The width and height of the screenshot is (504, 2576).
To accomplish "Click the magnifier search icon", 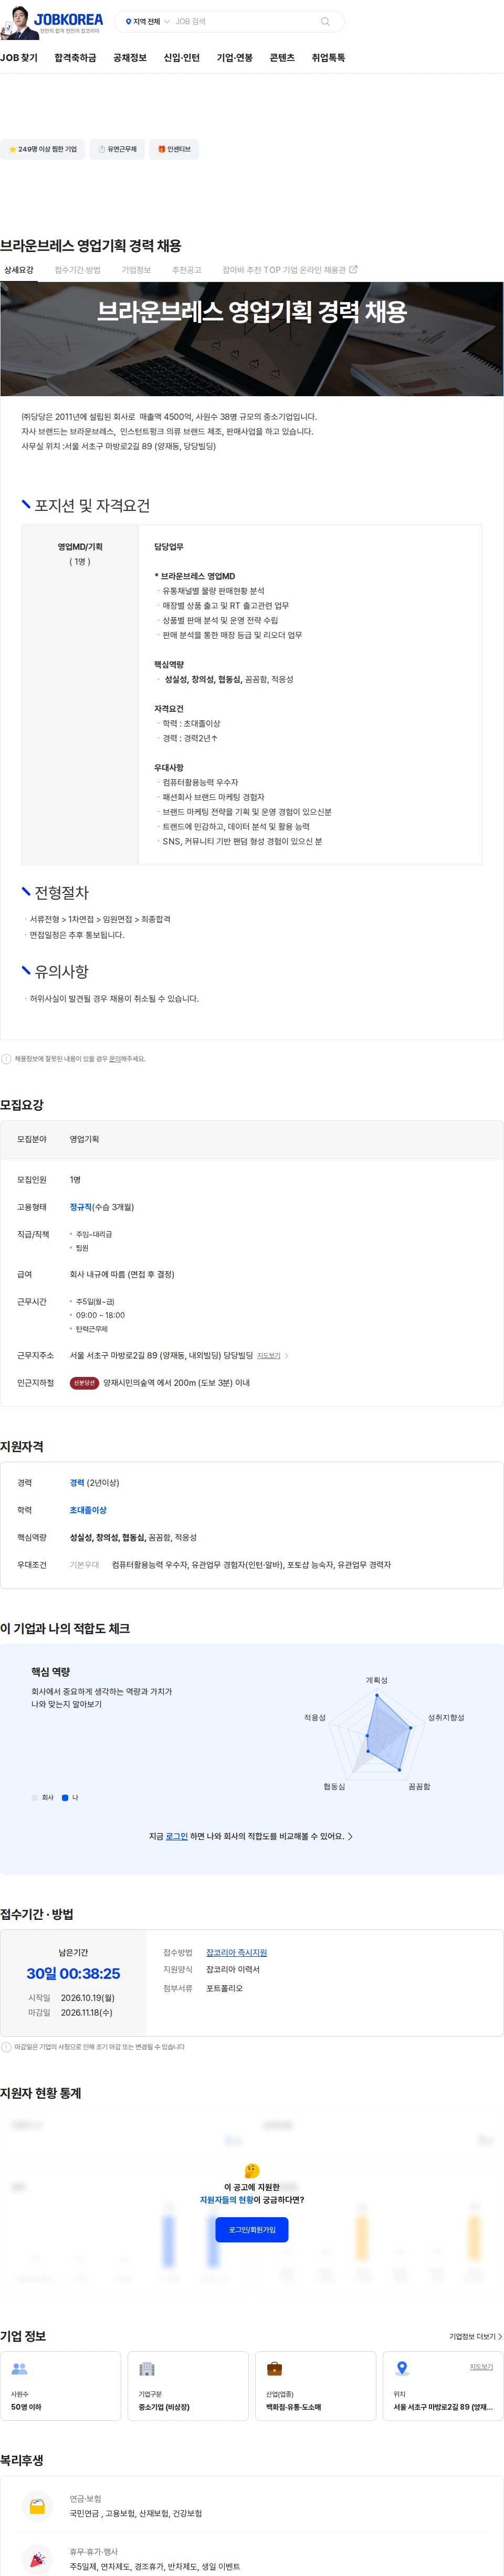I will 324,21.
